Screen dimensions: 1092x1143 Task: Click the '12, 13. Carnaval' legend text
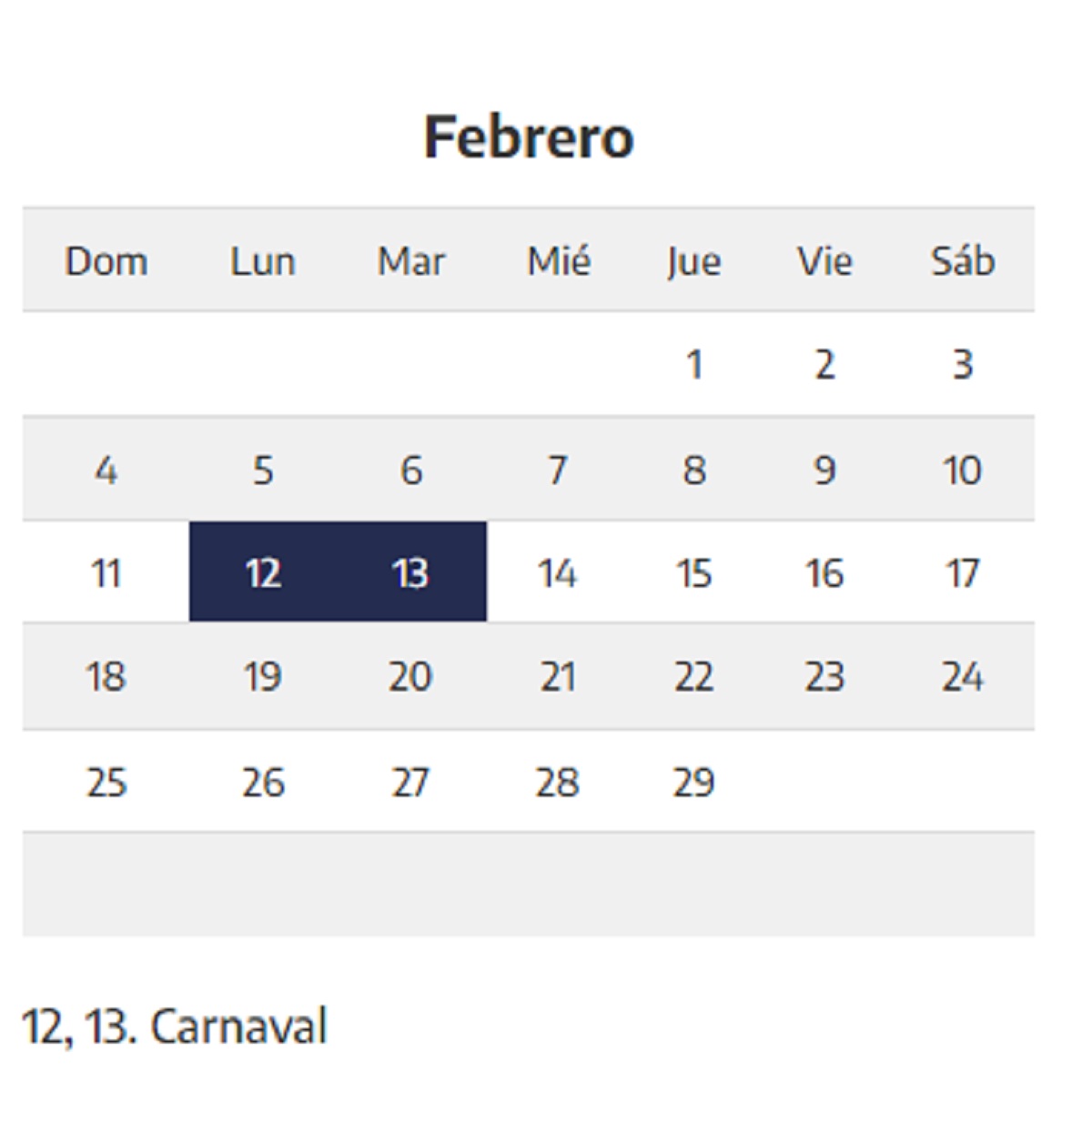[x=174, y=1027]
